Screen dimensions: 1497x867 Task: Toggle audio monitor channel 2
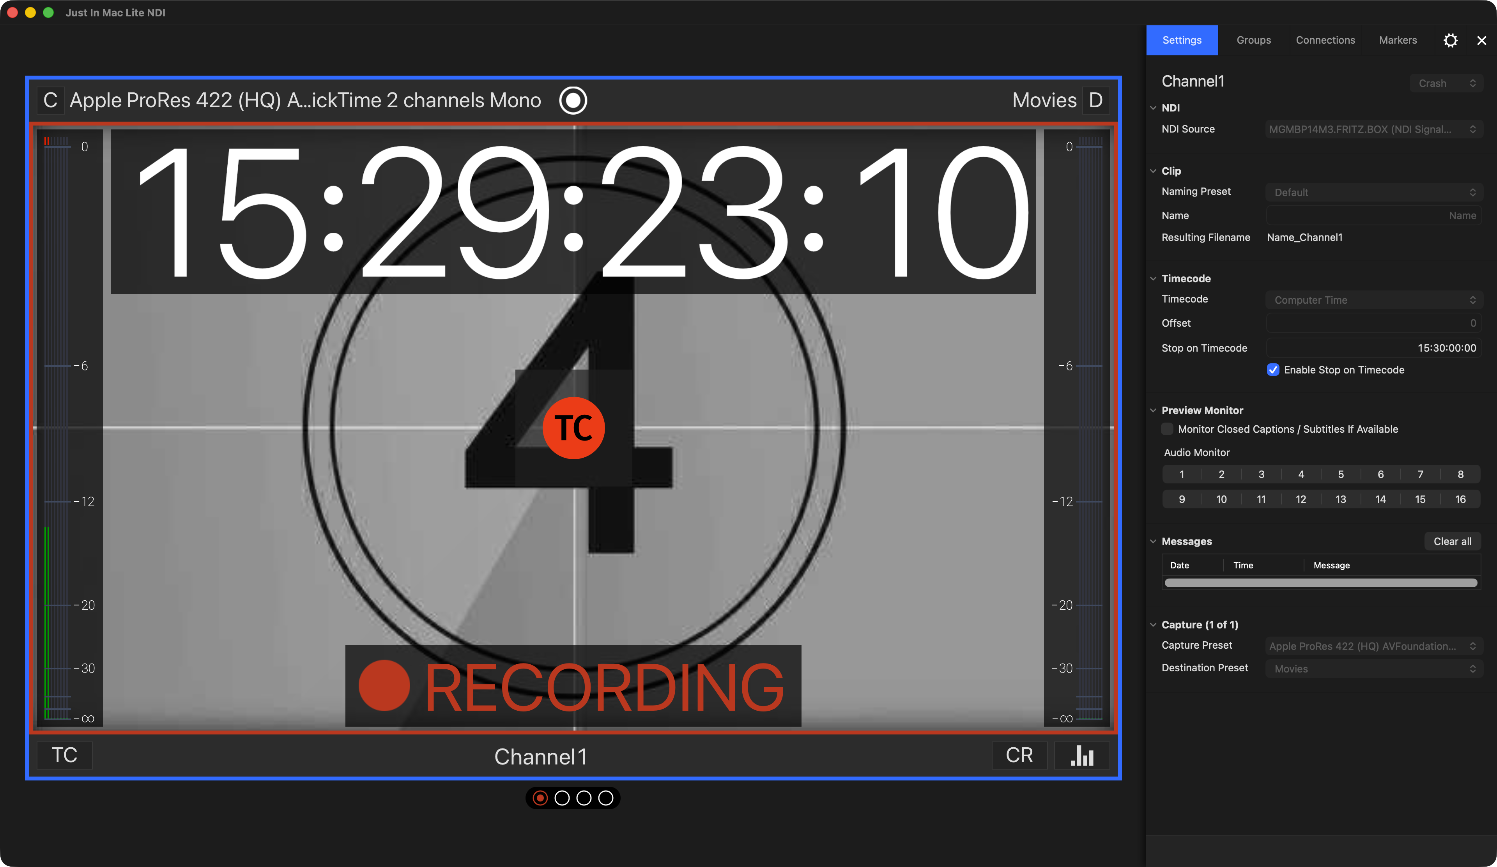pos(1221,474)
